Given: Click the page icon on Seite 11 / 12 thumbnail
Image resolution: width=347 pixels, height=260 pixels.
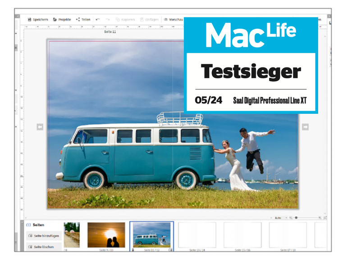Looking at the screenshot, I should (171, 250).
